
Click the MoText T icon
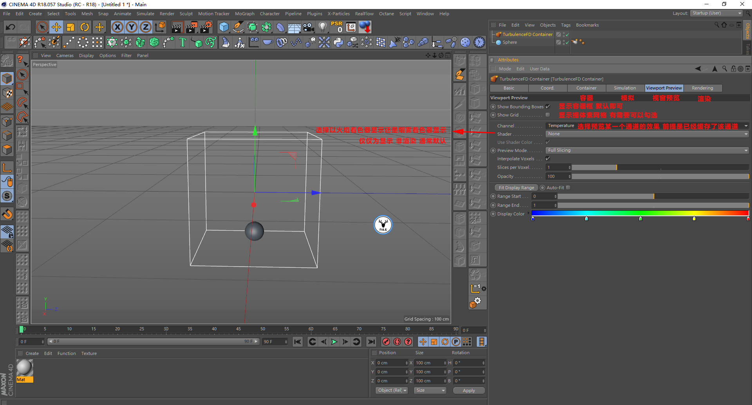click(183, 42)
